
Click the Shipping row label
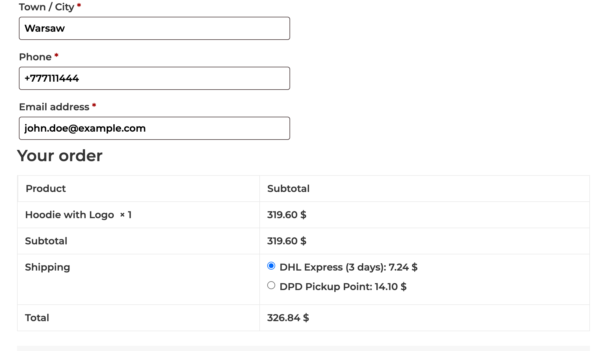tap(48, 267)
